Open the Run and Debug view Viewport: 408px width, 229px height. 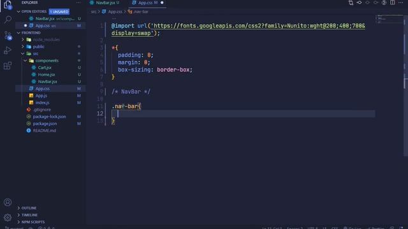(8, 50)
